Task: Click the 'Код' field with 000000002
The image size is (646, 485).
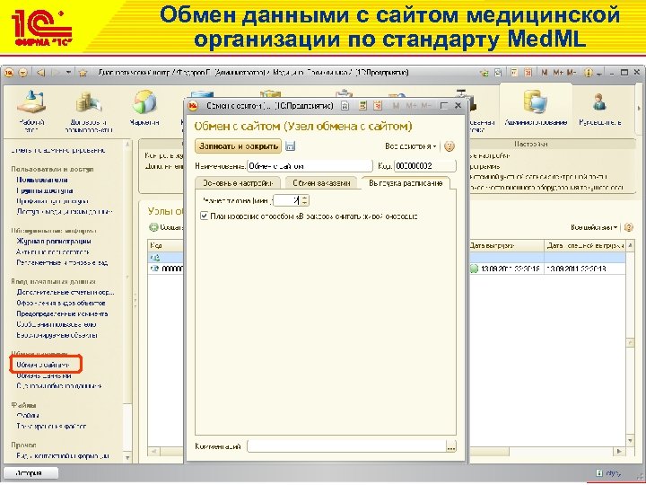Action: (x=424, y=166)
